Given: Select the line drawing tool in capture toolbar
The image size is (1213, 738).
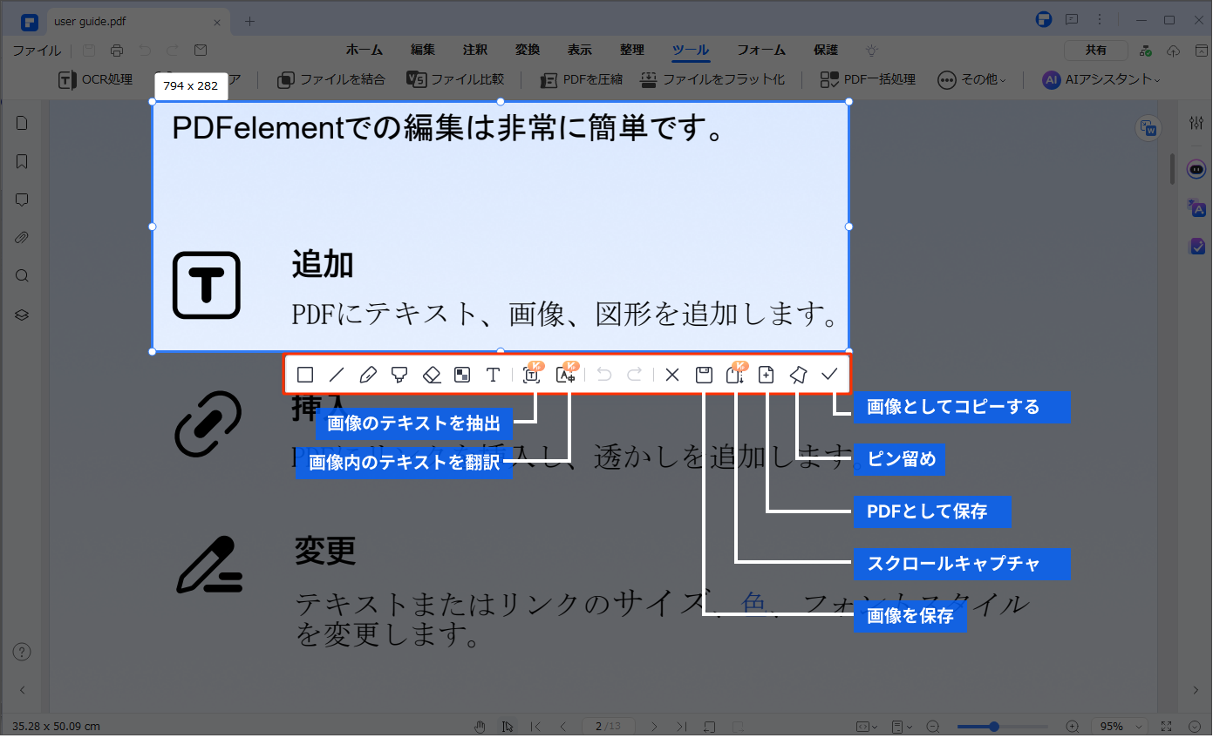Looking at the screenshot, I should tap(337, 376).
